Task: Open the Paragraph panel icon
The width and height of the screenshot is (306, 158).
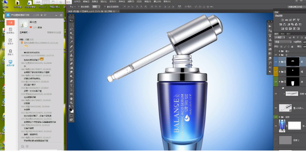Action: pyautogui.click(x=270, y=72)
